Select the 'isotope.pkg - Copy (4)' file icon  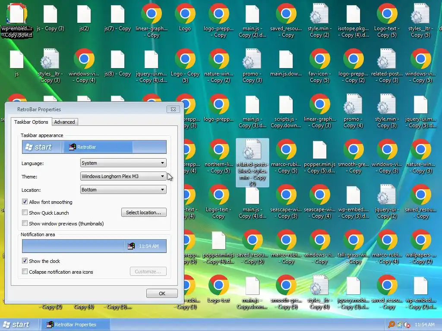(x=353, y=14)
